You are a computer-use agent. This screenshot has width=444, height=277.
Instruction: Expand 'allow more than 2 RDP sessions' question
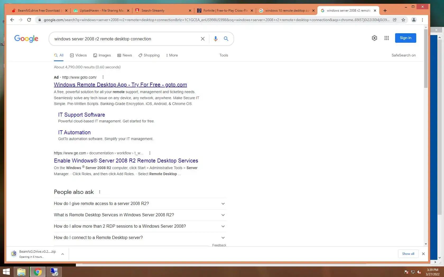coord(140,226)
